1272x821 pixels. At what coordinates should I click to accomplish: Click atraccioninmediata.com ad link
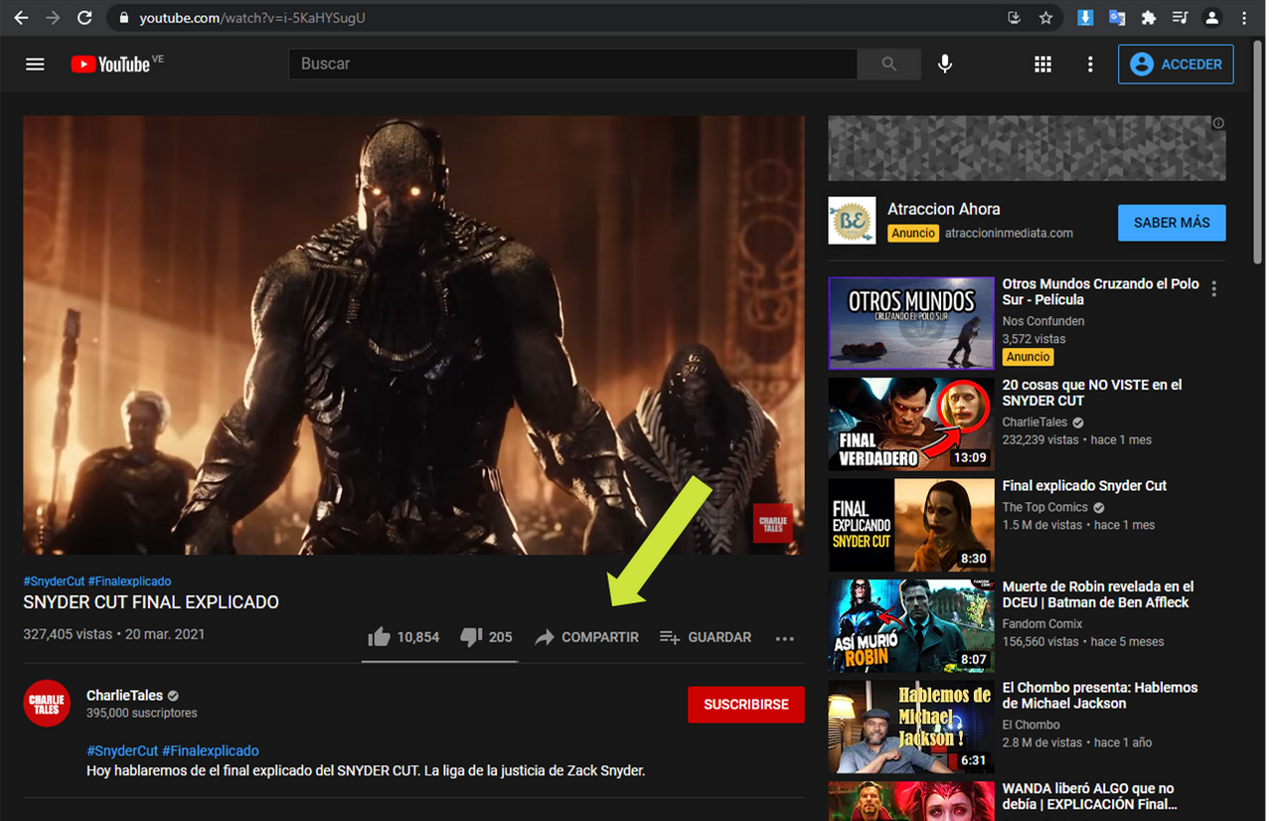pos(1009,233)
